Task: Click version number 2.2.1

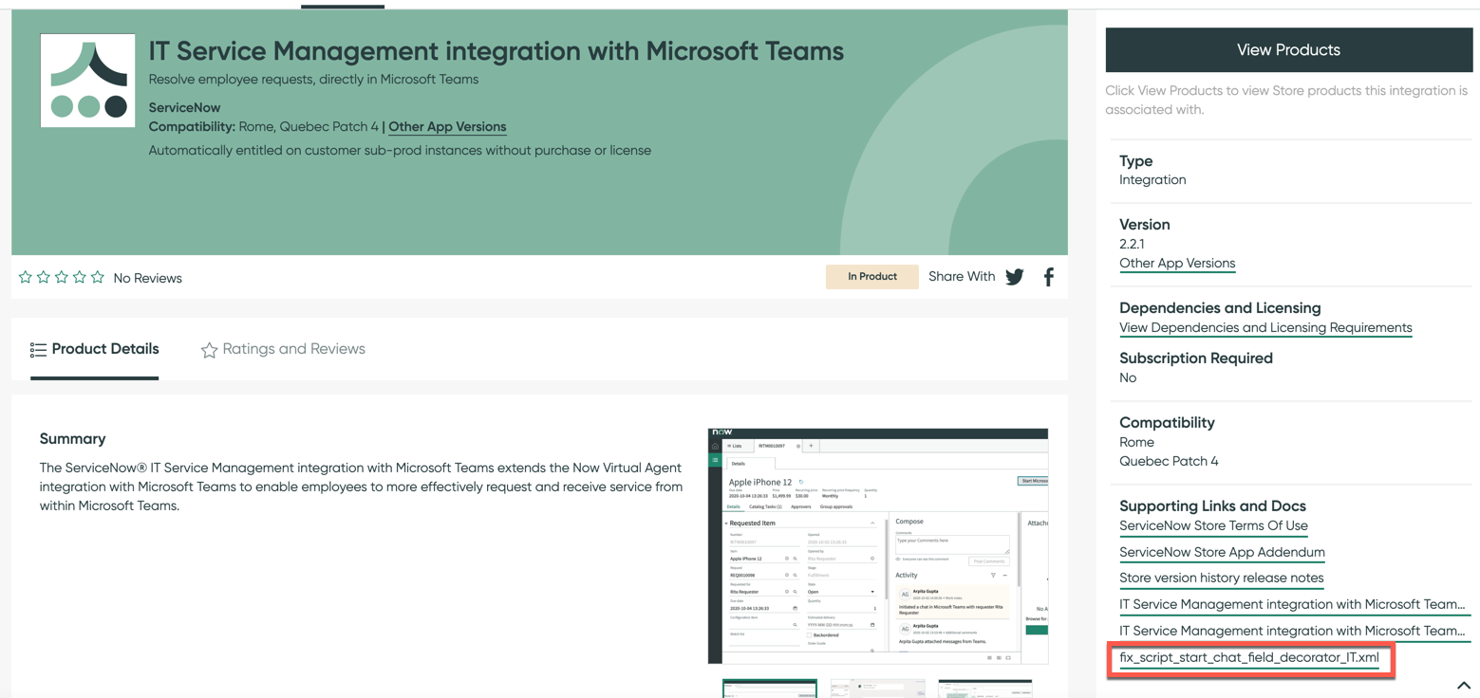Action: pos(1132,244)
